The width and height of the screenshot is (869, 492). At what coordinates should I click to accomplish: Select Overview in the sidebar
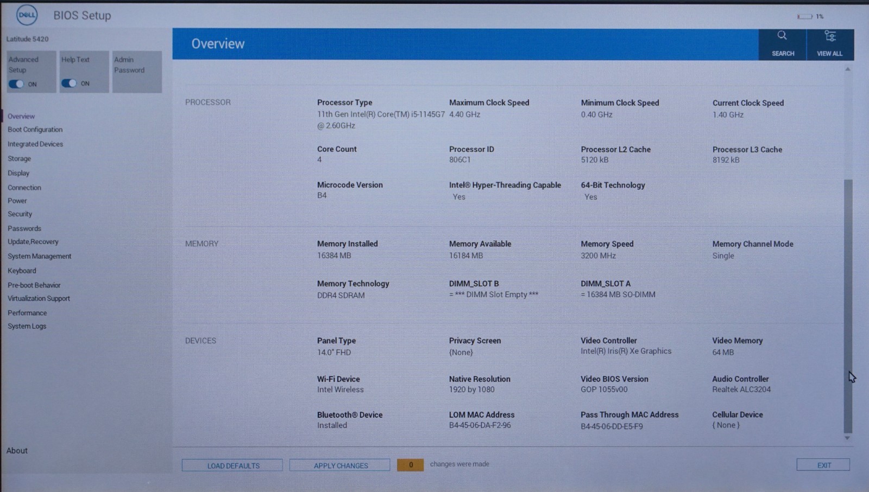(x=21, y=116)
